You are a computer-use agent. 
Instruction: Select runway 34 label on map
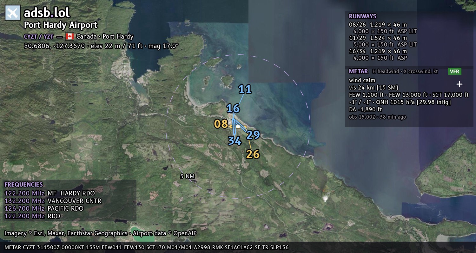235,141
